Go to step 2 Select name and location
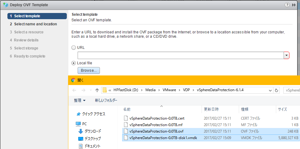The height and width of the screenshot is (149, 300). [x=33, y=24]
